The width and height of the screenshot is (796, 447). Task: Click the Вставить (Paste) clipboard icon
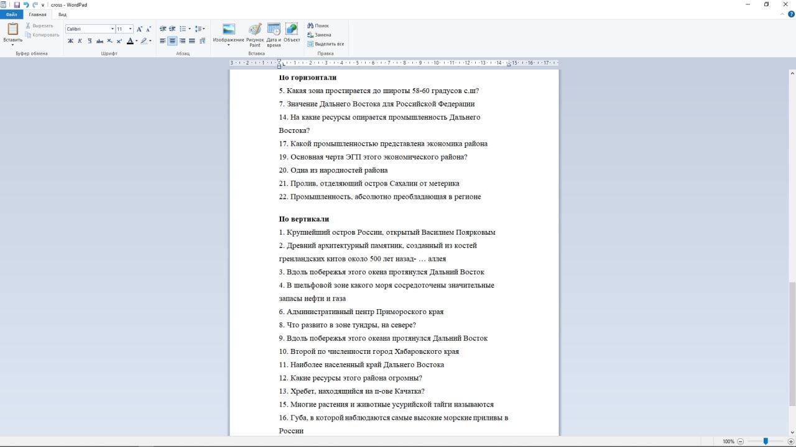point(12,29)
